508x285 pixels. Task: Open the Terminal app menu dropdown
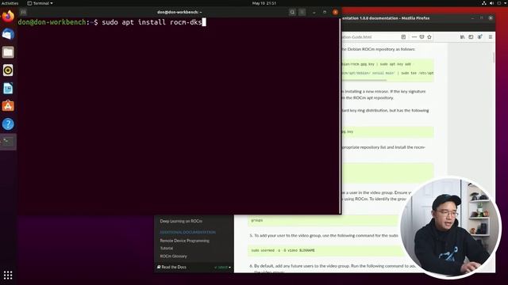(x=40, y=3)
